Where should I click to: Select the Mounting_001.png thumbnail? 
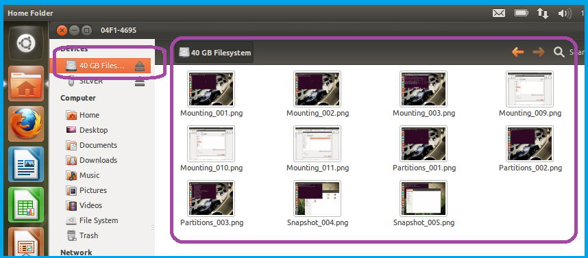211,89
